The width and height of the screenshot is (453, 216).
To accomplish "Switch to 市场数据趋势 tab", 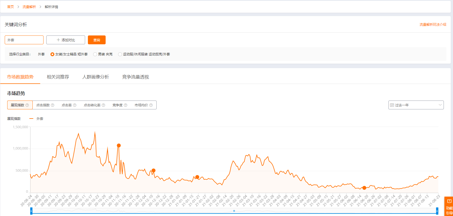I will pyautogui.click(x=20, y=77).
